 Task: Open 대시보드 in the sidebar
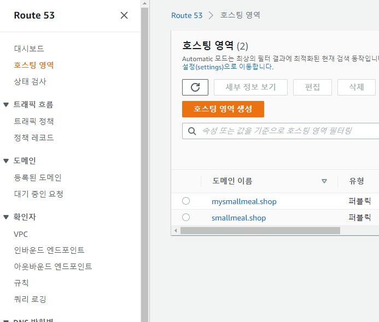click(x=29, y=49)
